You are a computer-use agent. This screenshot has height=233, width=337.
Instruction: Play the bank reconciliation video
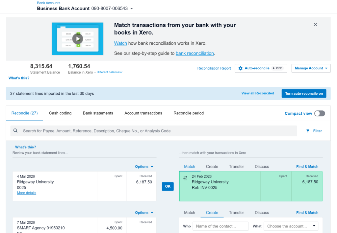78,39
